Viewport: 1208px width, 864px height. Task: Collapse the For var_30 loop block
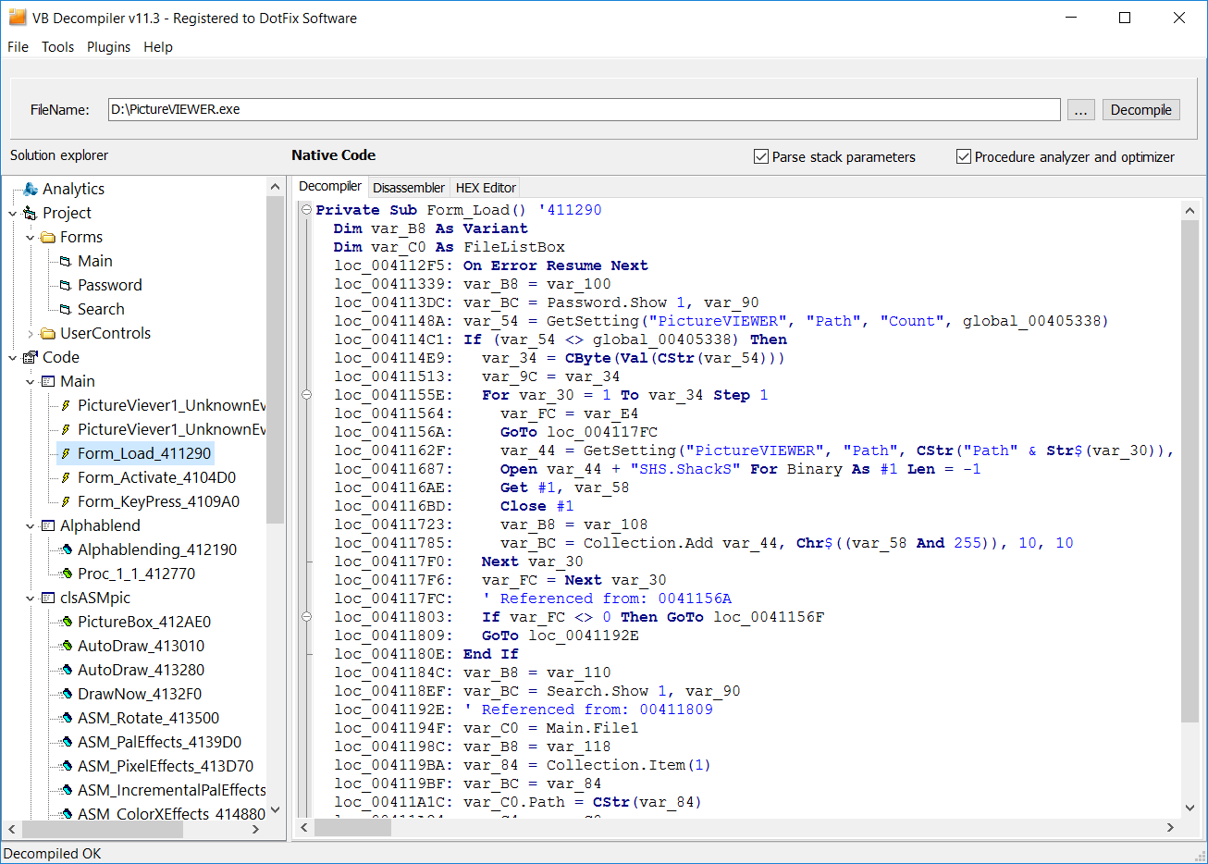pyautogui.click(x=306, y=395)
